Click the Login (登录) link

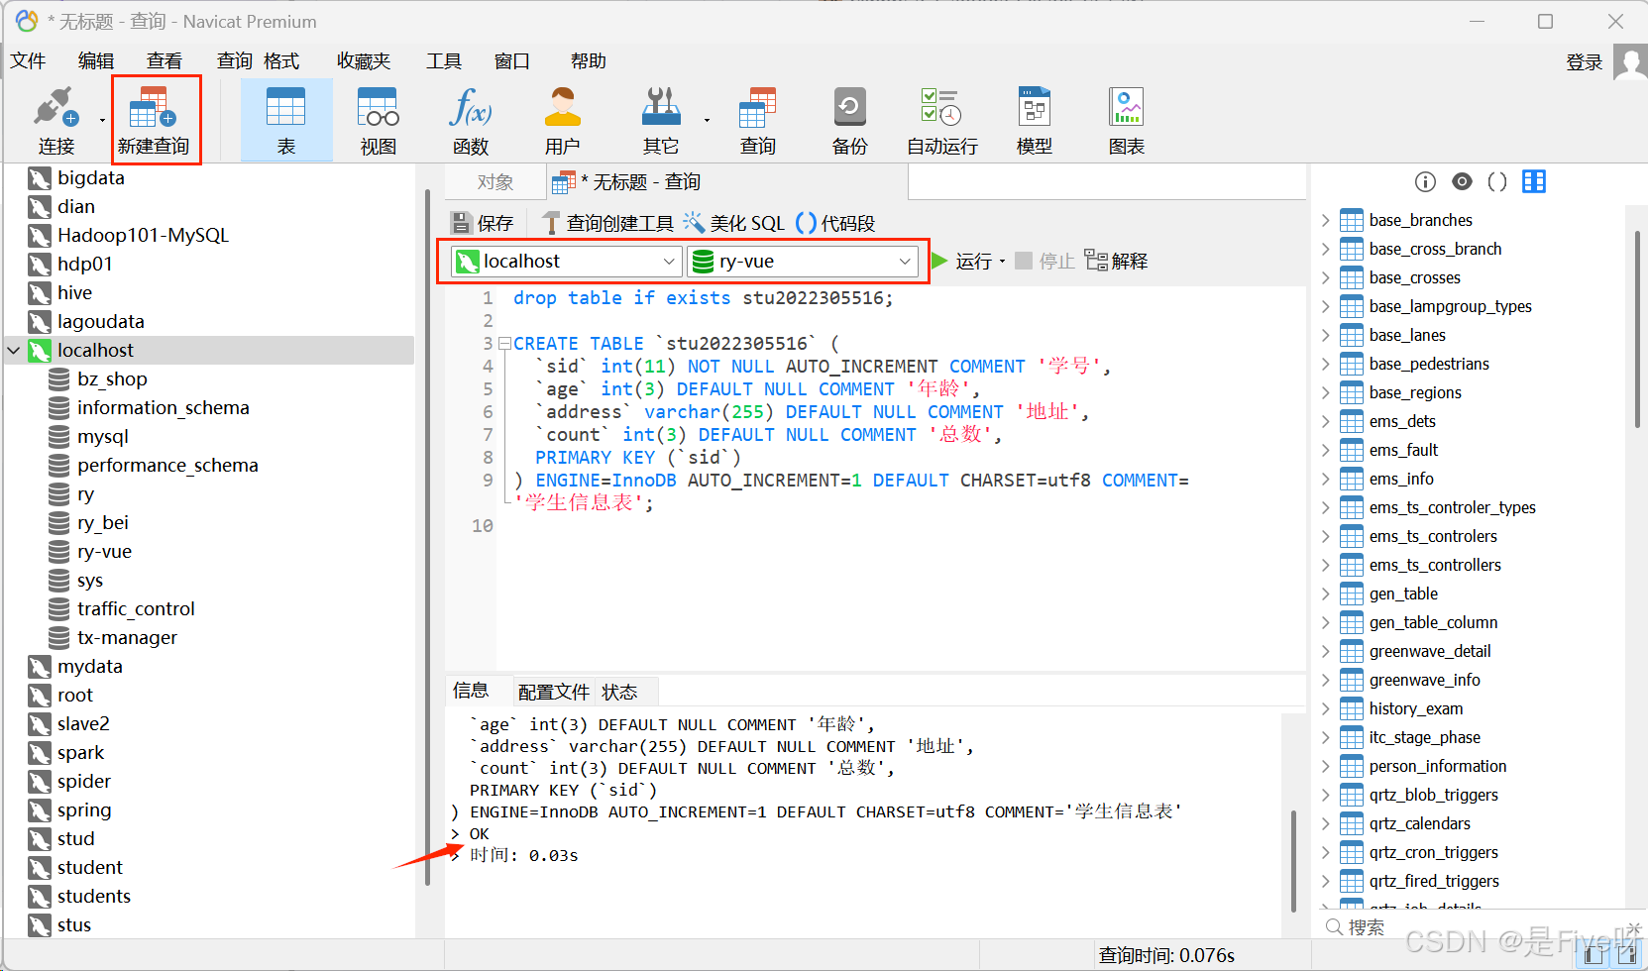[x=1584, y=62]
